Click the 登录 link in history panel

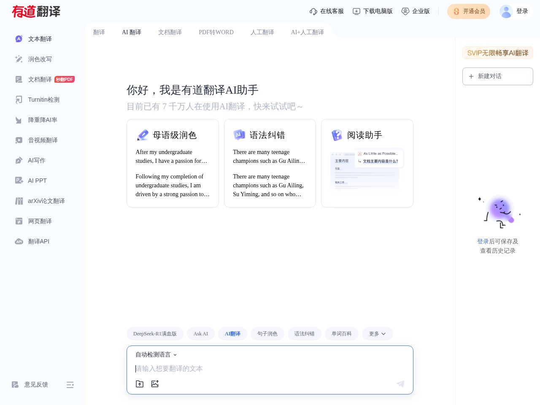coord(483,241)
